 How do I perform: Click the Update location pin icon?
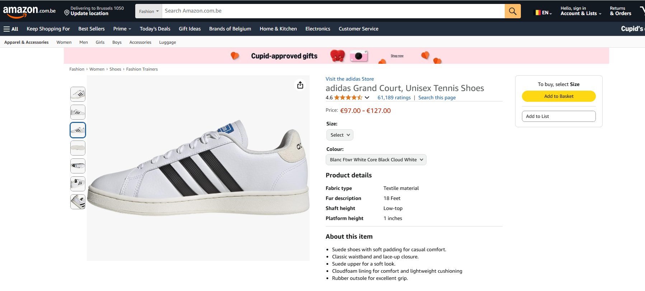(67, 13)
